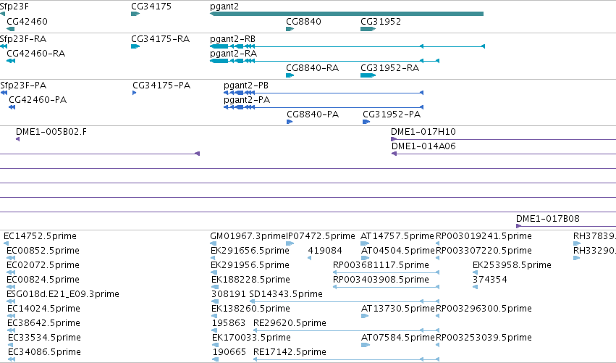
Task: Select the DME1-005B02.F purple arrow marker
Action: (17, 139)
